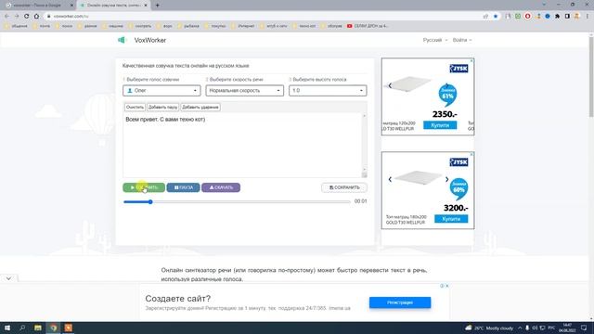Open File Explorer from the taskbar
Image resolution: width=594 pixels, height=334 pixels.
pyautogui.click(x=38, y=328)
